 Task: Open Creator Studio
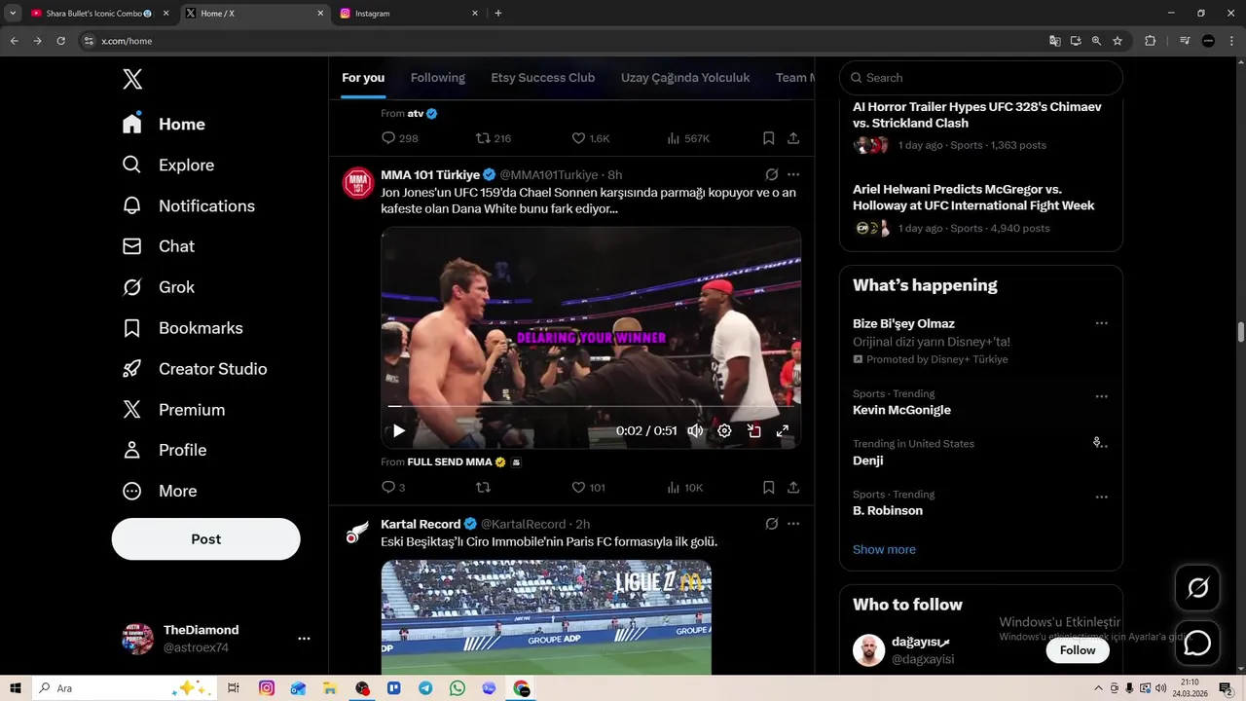click(x=194, y=369)
